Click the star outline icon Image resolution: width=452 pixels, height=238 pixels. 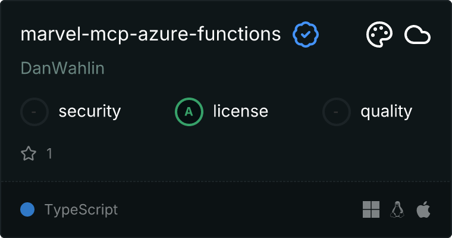[29, 154]
